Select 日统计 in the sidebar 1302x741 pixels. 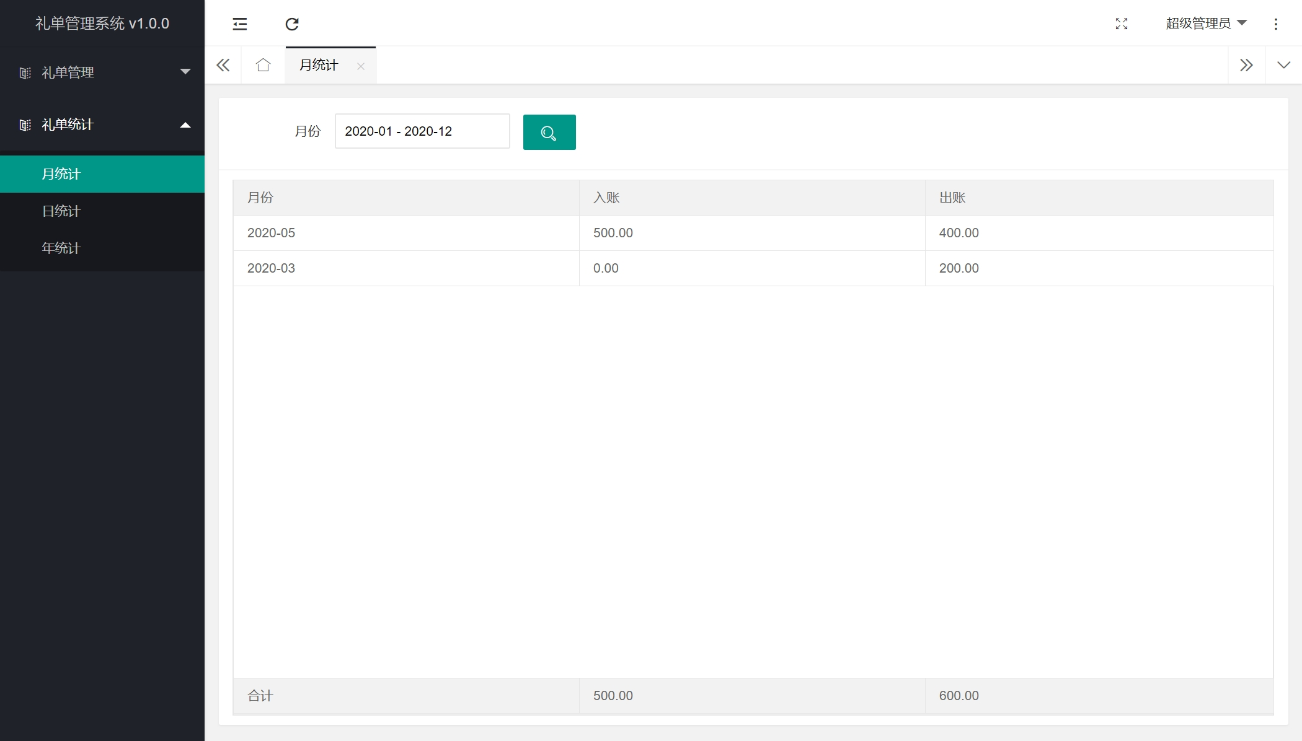tap(61, 211)
